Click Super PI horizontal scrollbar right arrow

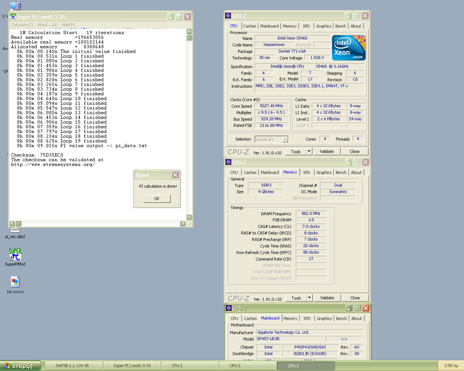(x=183, y=223)
